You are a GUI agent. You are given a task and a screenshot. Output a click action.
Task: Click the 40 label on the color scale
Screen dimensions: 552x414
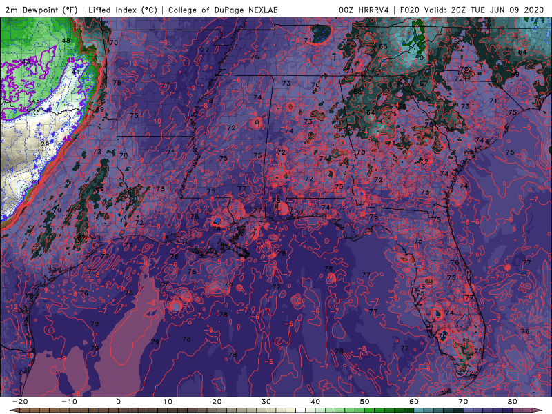point(315,402)
